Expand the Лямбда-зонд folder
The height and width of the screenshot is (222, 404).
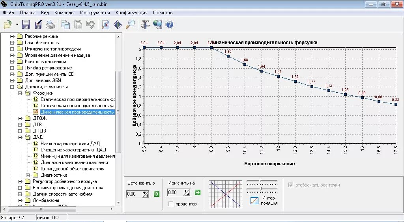20,200
